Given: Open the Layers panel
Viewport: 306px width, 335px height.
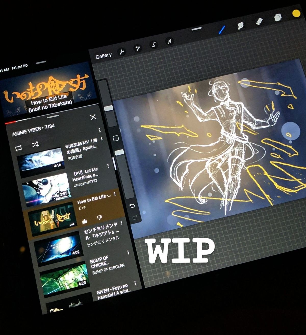Looking at the screenshot, I should tap(277, 17).
